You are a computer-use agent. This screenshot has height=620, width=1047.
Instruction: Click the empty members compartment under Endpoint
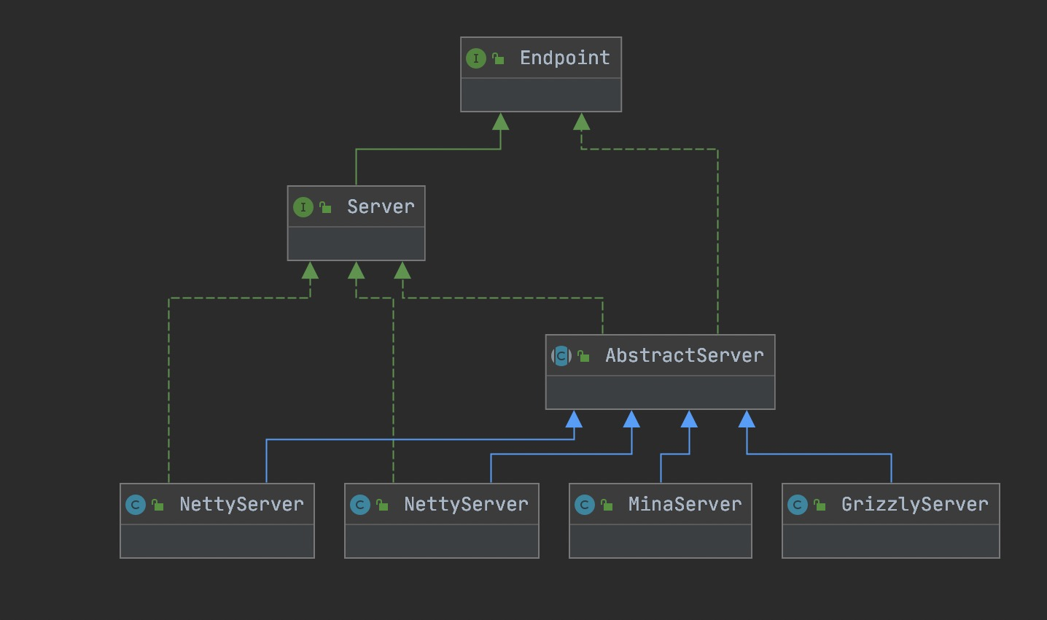tap(541, 95)
